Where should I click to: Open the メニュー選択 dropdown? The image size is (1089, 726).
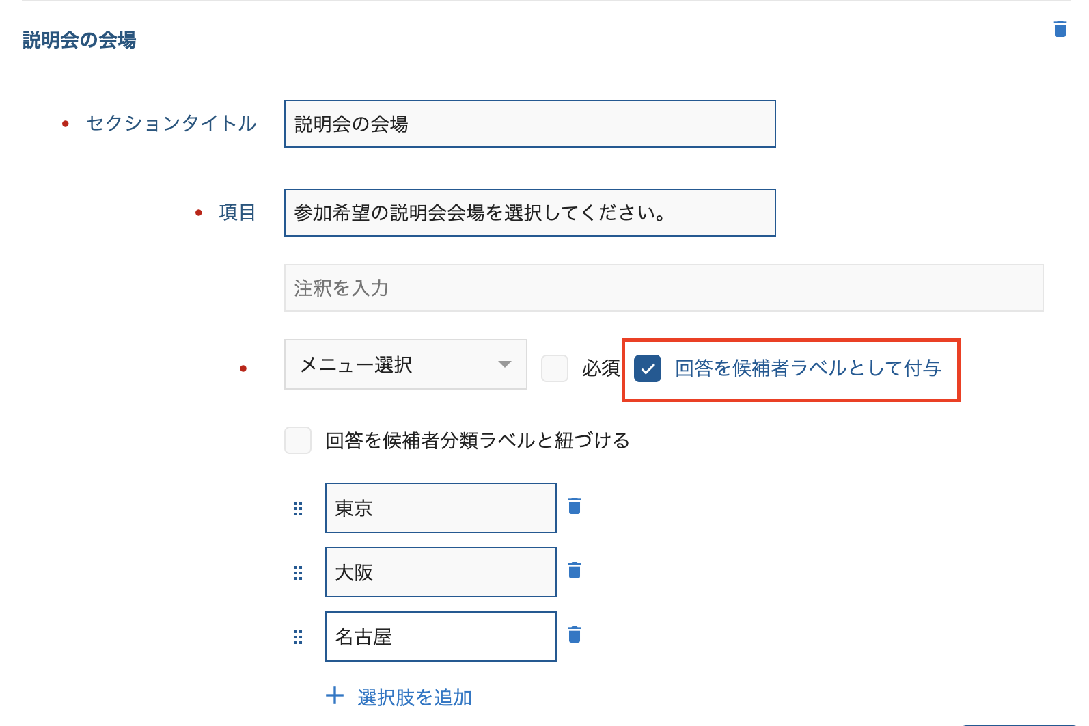[405, 364]
